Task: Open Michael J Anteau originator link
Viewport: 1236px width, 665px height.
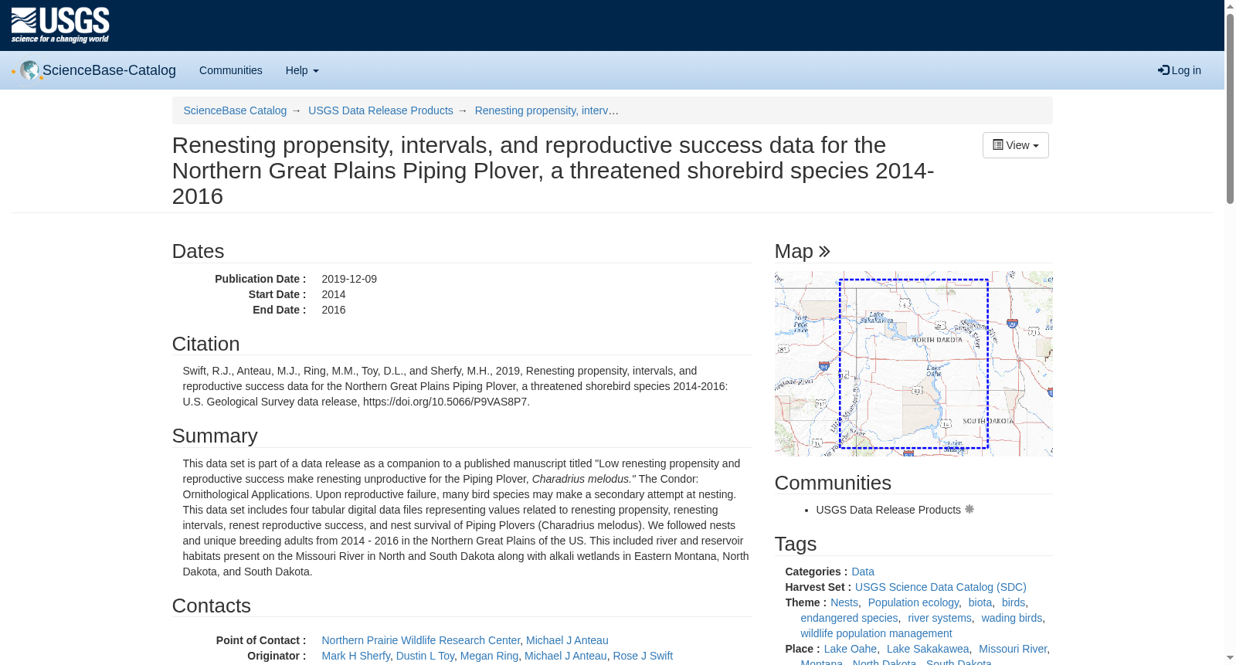Action: coord(565,656)
